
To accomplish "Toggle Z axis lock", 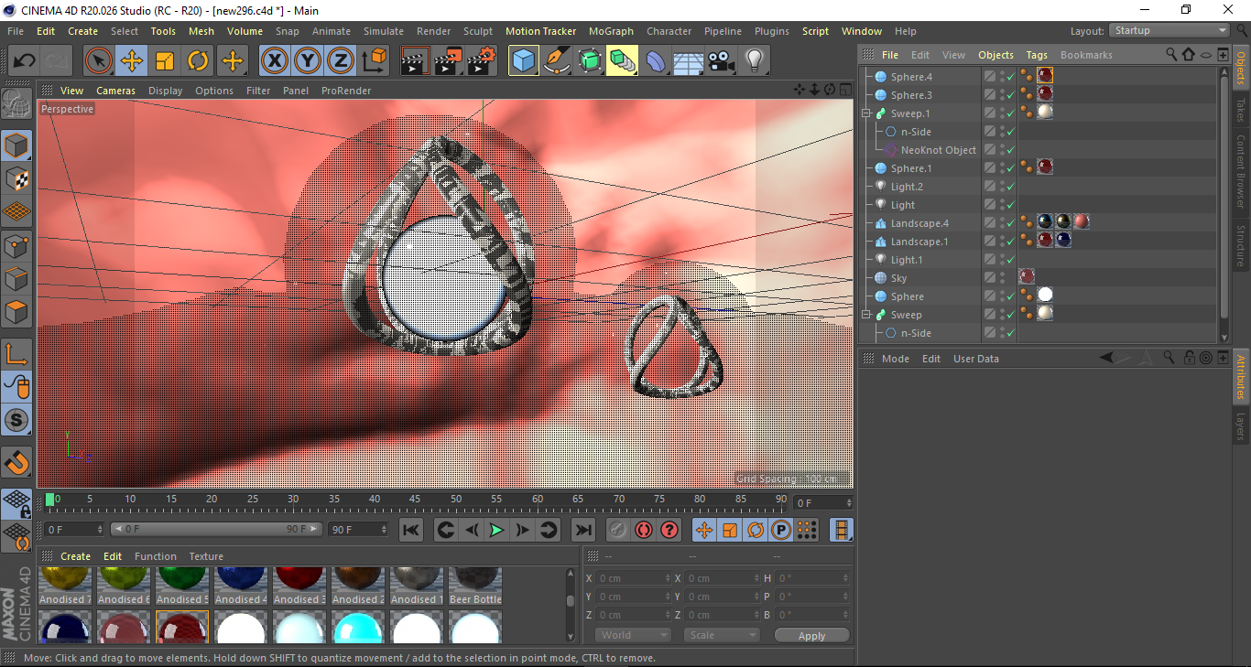I will [341, 61].
